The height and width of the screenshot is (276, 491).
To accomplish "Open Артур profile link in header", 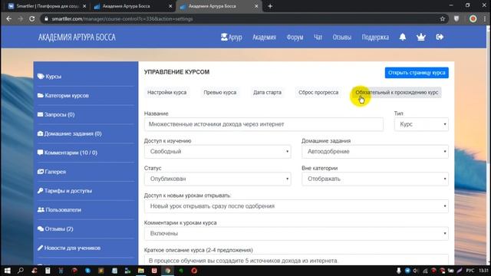I will 232,37.
